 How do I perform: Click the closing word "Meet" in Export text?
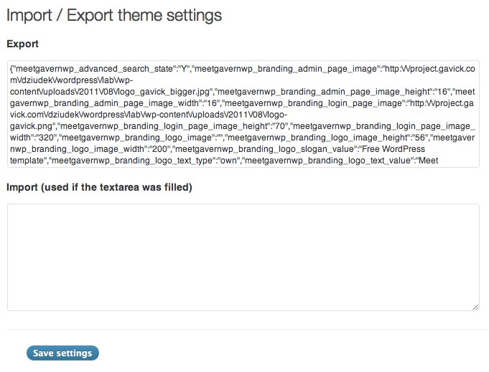[x=429, y=161]
